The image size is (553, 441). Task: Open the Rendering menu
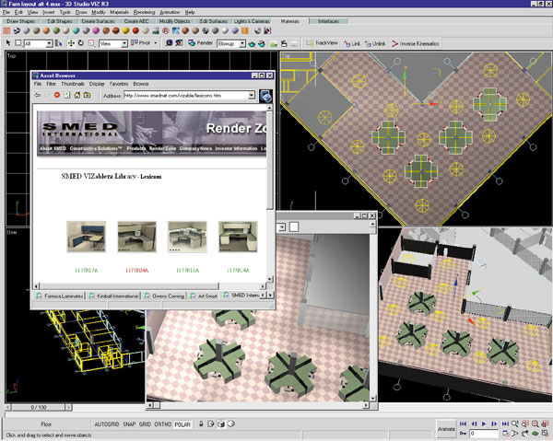point(144,12)
